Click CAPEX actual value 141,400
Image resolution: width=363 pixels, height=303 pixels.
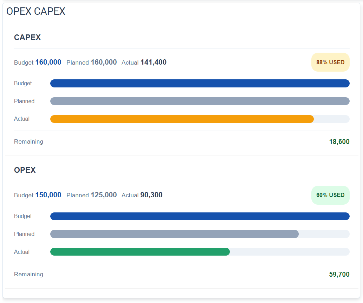click(154, 62)
